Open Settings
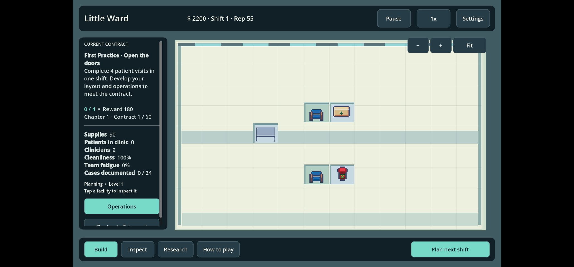 pyautogui.click(x=473, y=18)
